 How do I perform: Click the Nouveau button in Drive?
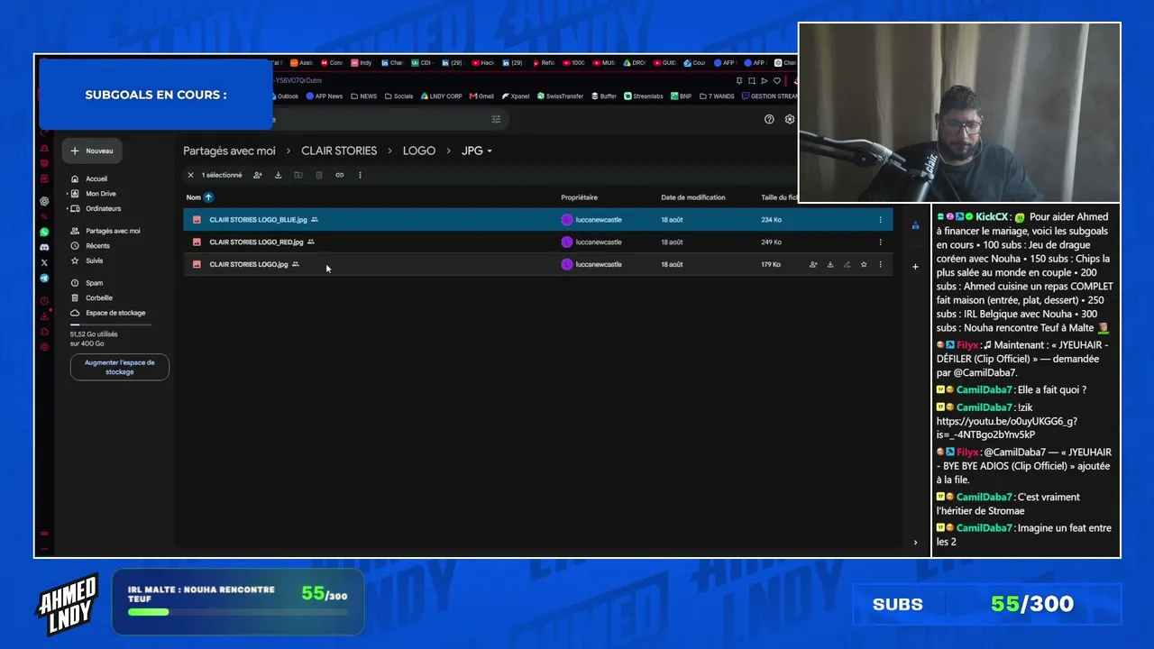pos(93,151)
